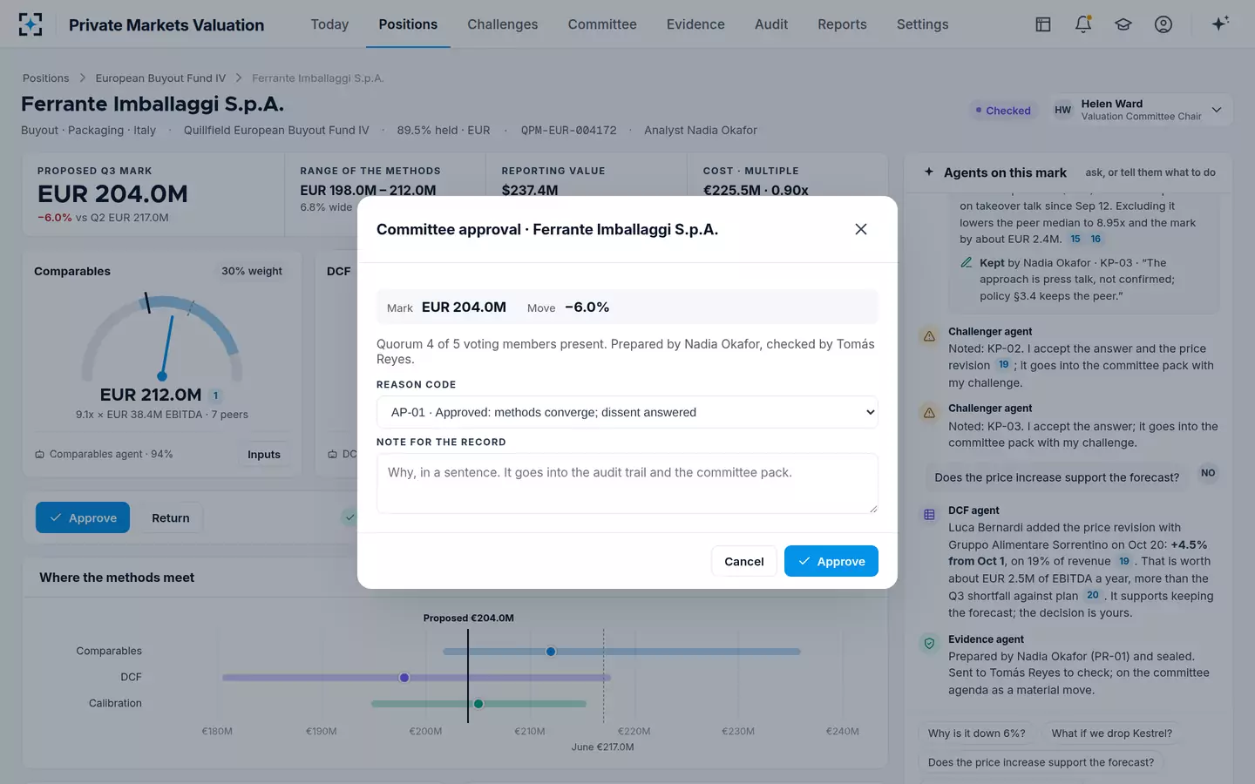Click the Challenger agent warning icon for KP-02
The width and height of the screenshot is (1255, 784).
click(x=929, y=335)
